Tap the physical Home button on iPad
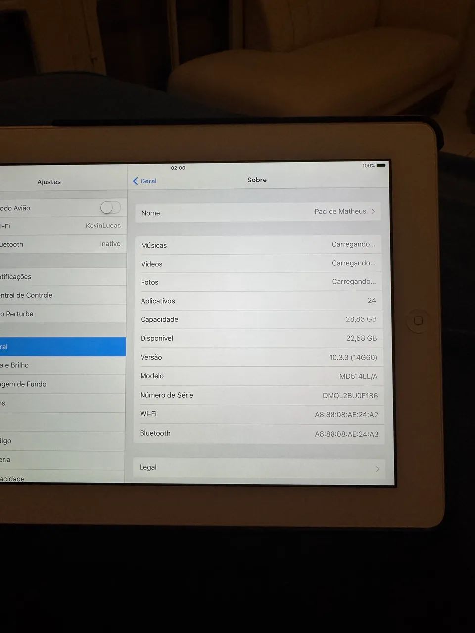This screenshot has height=633, width=475. click(418, 321)
